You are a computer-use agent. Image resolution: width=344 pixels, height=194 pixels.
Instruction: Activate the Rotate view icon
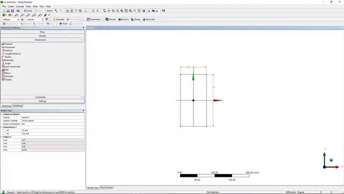(x=104, y=11)
